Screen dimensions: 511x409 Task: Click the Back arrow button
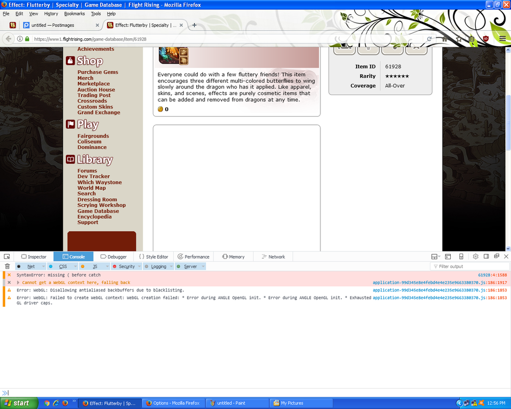tap(8, 39)
